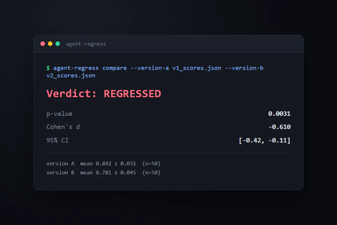The height and width of the screenshot is (225, 337).
Task: Click the p-value '0.0031'
Action: coord(279,114)
